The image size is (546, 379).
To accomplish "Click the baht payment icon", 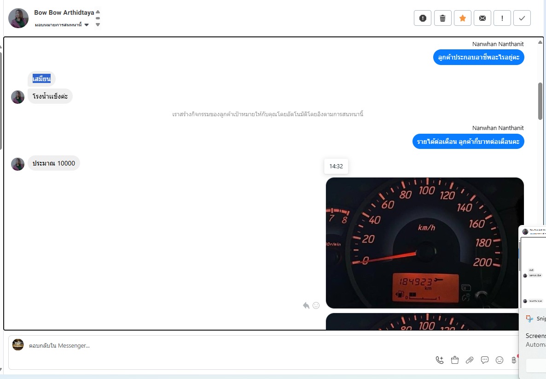I will point(514,360).
